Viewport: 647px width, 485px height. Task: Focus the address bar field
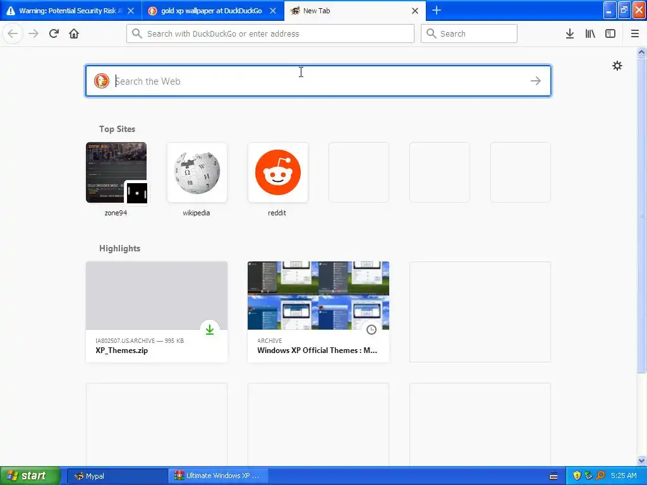point(270,33)
